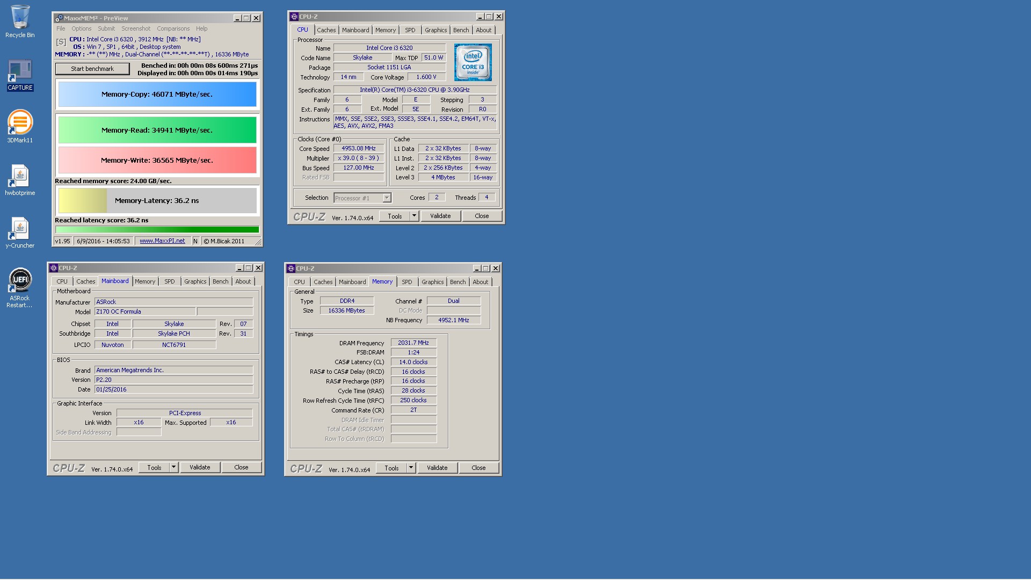This screenshot has width=1031, height=580.
Task: Click the green progress bar in MaxxMEM
Action: click(x=157, y=229)
